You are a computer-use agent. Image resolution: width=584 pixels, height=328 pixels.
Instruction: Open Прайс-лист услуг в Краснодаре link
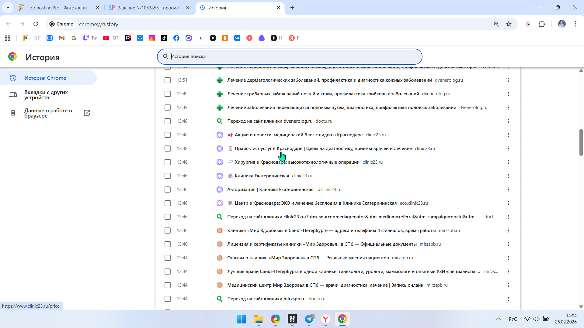[323, 149]
